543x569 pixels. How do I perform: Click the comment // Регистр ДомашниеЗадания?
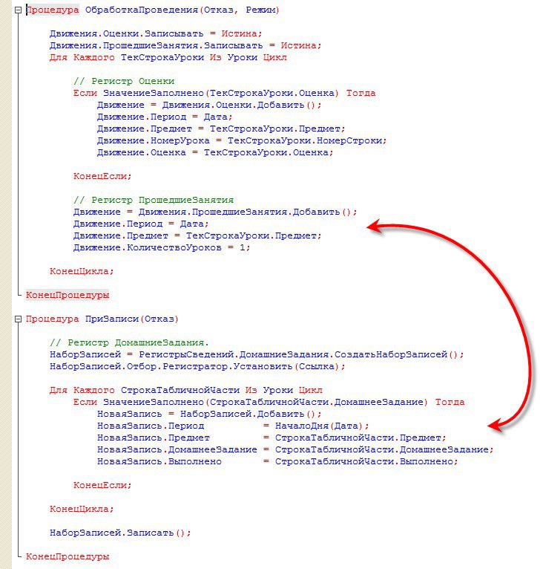point(129,343)
